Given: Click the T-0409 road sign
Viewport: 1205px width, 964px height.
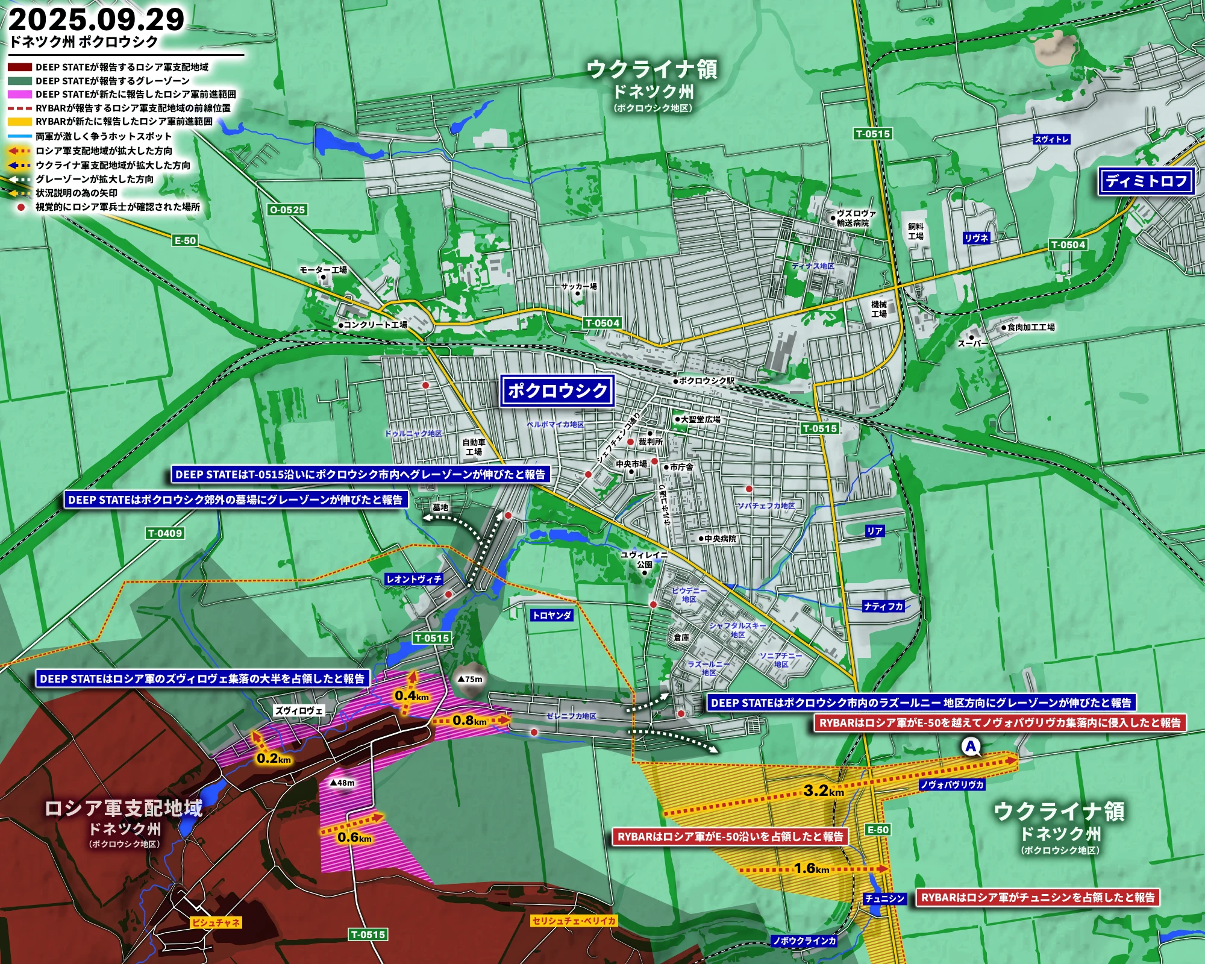Looking at the screenshot, I should pos(165,533).
